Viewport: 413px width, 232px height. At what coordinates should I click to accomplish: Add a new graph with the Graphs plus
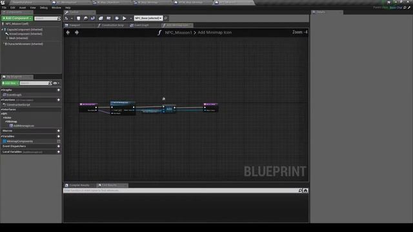click(59, 90)
